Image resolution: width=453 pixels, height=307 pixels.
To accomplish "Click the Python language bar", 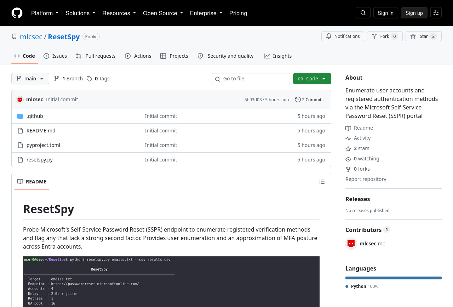I will click(394, 278).
